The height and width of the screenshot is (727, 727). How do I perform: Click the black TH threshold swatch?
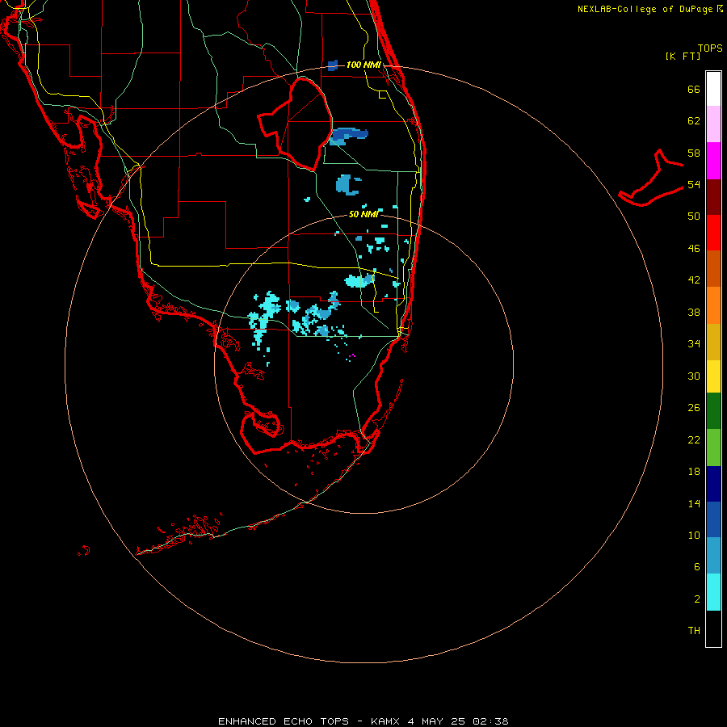713,628
